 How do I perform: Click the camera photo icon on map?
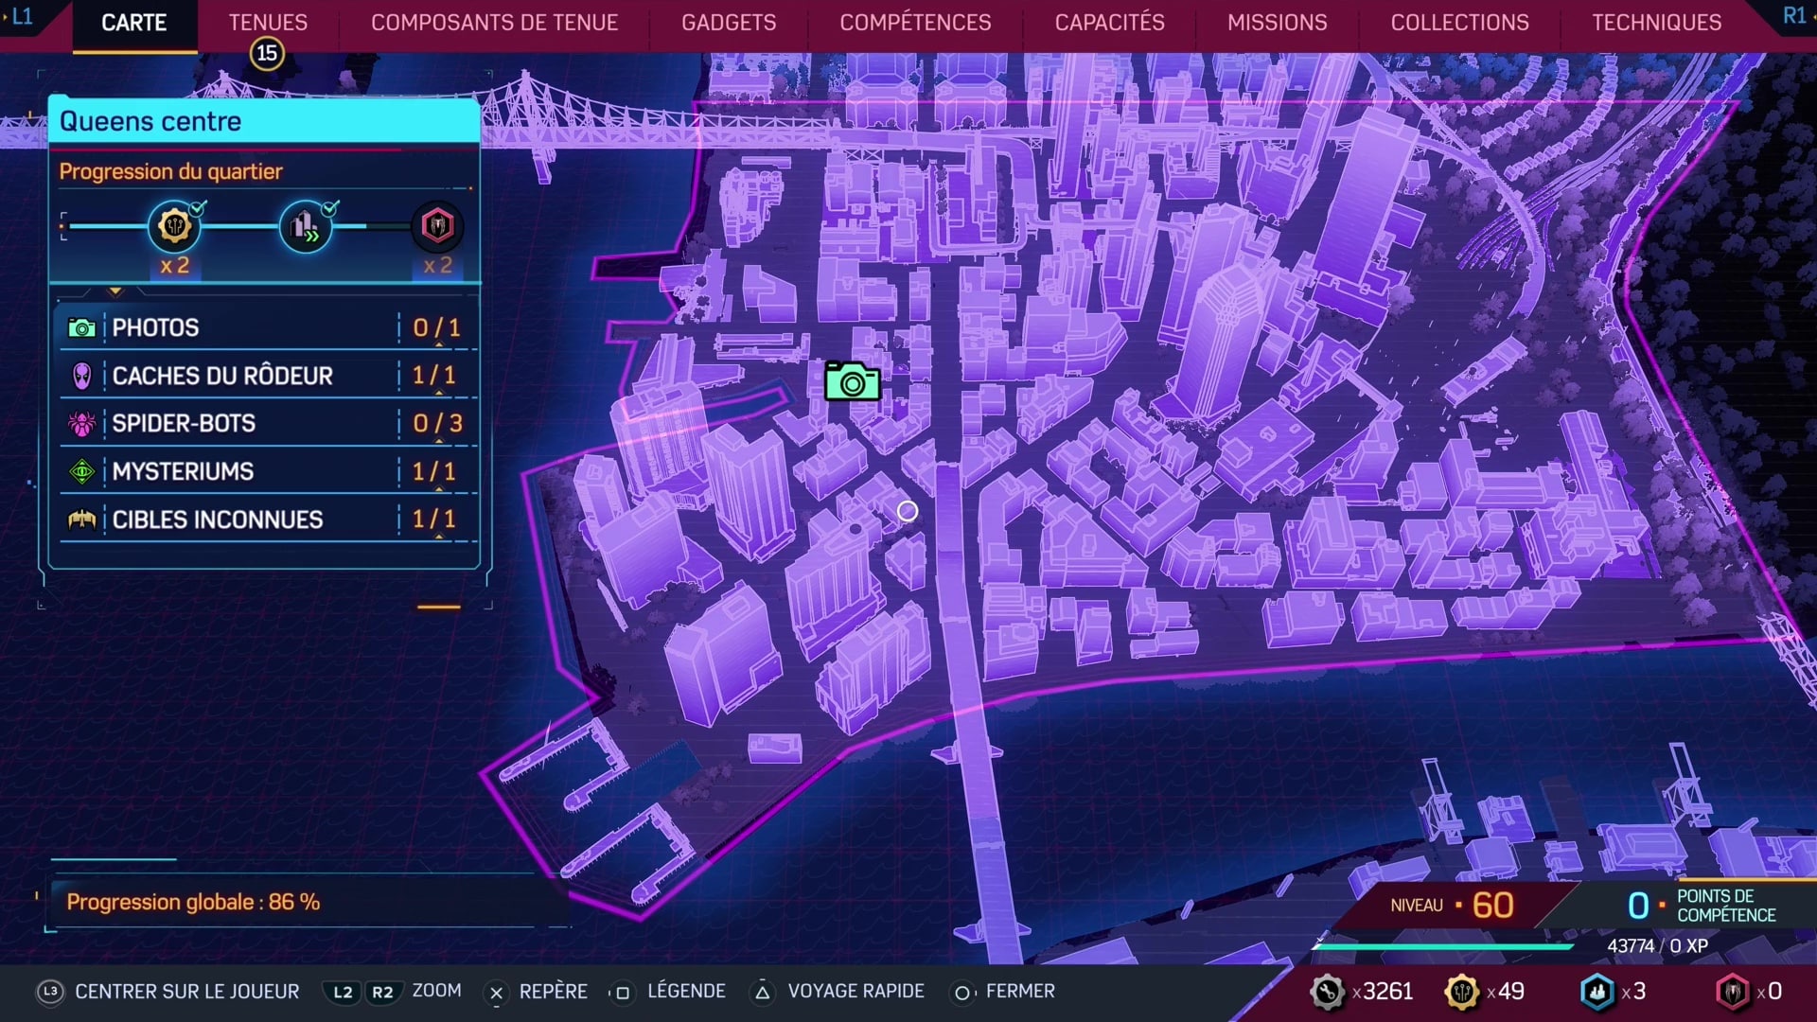(854, 382)
